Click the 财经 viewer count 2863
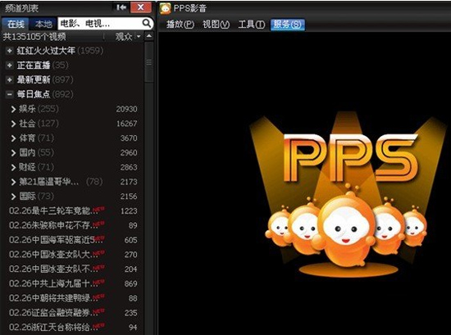 [x=129, y=167]
